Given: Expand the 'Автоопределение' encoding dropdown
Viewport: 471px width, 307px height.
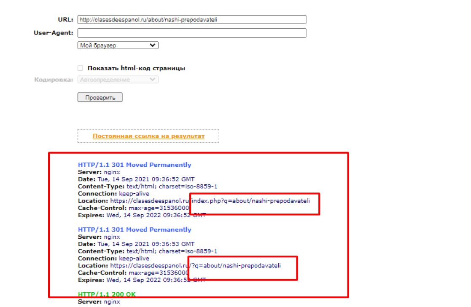Looking at the screenshot, I should tap(118, 80).
